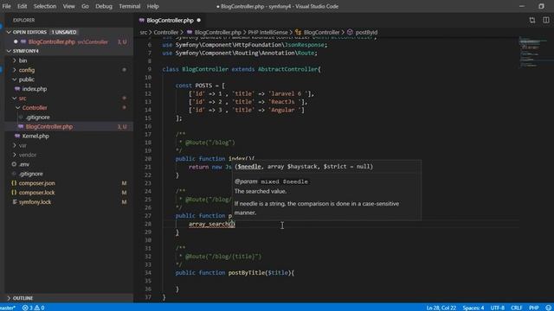Click the gear icon beside .env
The image size is (554, 311).
pyautogui.click(x=14, y=164)
